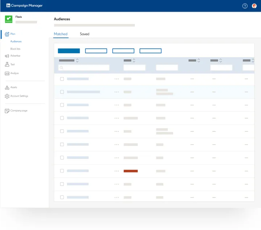Sort by the first column using its arrows

click(77, 60)
